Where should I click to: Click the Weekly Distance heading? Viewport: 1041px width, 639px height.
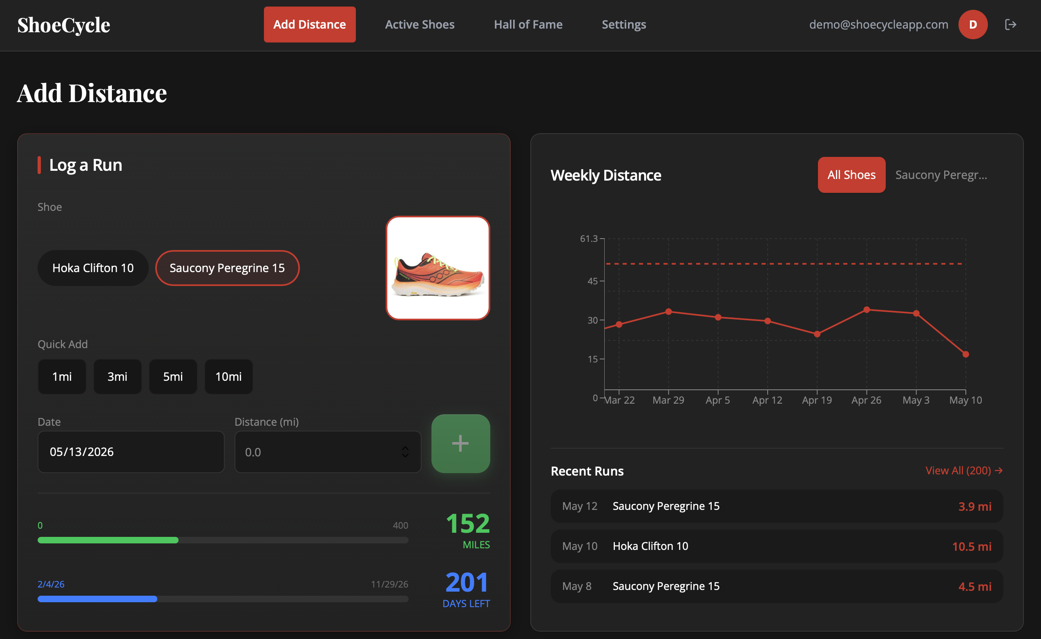tap(606, 175)
